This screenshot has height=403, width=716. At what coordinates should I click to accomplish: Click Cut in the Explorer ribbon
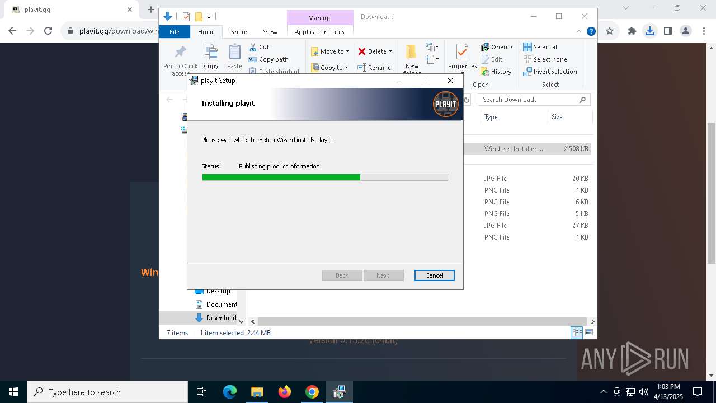[x=260, y=47]
